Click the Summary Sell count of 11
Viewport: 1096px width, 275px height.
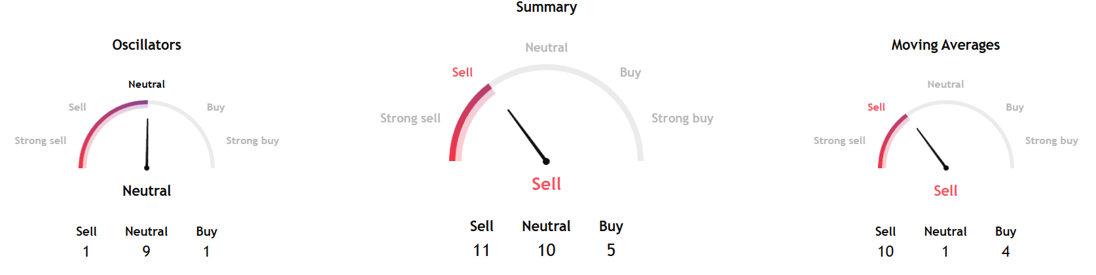point(481,250)
